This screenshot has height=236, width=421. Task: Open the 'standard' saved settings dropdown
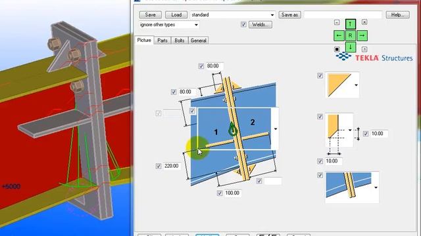coord(272,15)
